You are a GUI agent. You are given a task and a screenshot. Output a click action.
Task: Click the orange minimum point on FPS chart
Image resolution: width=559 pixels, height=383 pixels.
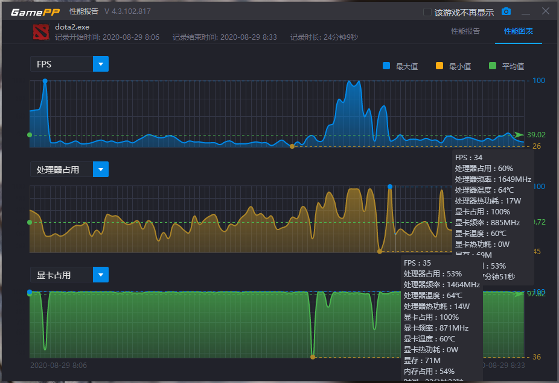coord(292,146)
